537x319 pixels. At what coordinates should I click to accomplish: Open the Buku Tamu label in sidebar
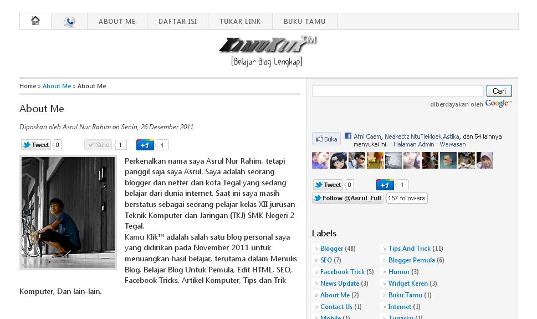(x=405, y=295)
